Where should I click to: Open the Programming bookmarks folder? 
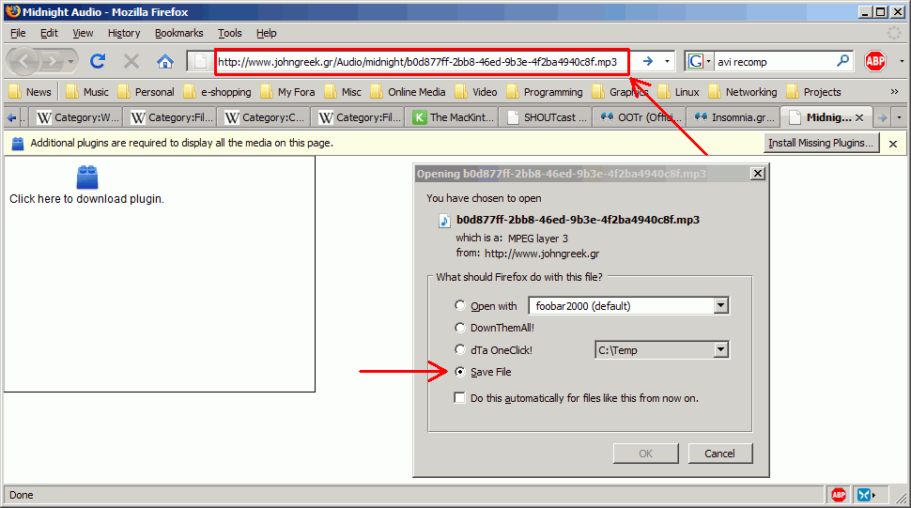(x=545, y=92)
